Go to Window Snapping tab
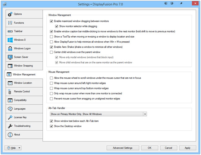This screenshot has width=201, height=155. (x=24, y=66)
